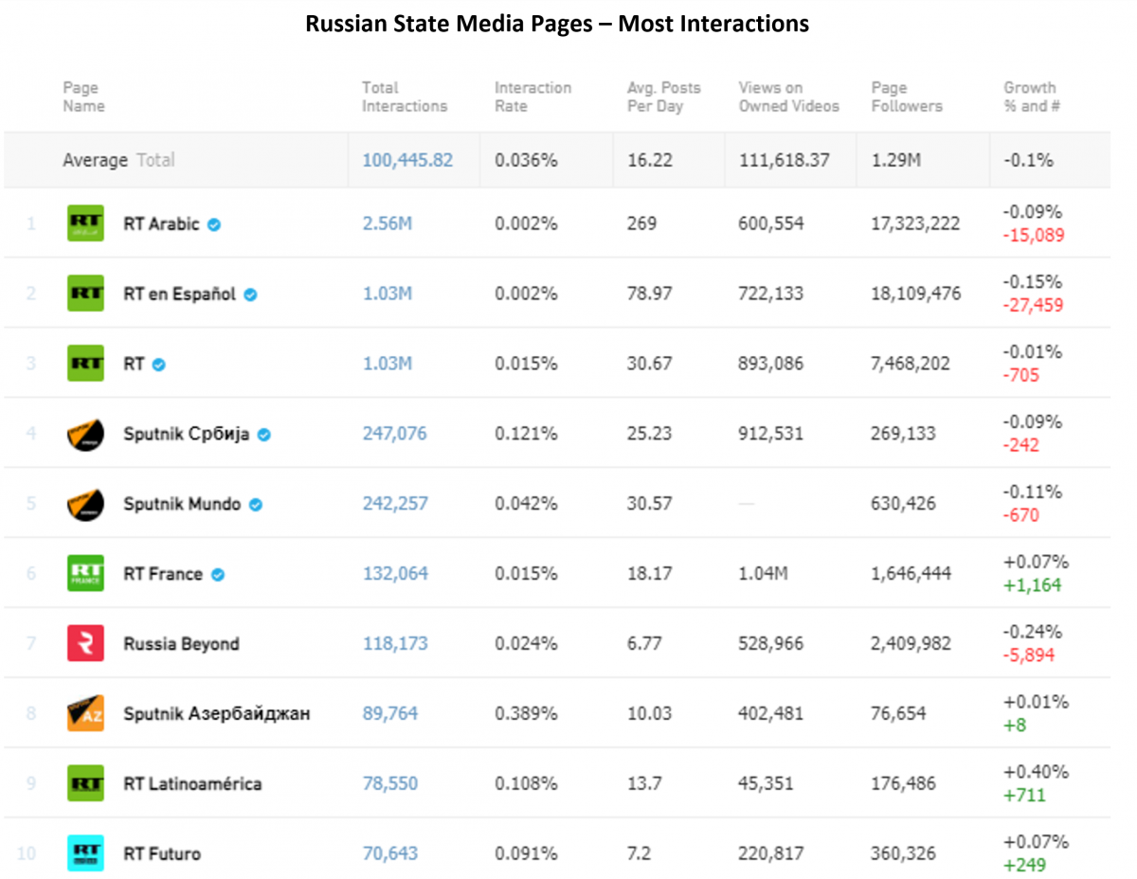Select the Sputnik Азербайджан page name
The width and height of the screenshot is (1137, 879).
[x=217, y=713]
